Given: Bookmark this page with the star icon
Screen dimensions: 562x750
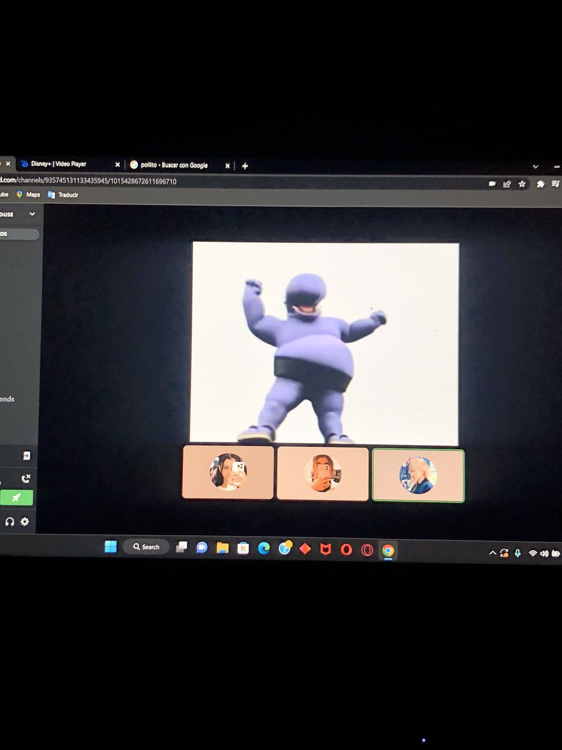Looking at the screenshot, I should point(522,184).
